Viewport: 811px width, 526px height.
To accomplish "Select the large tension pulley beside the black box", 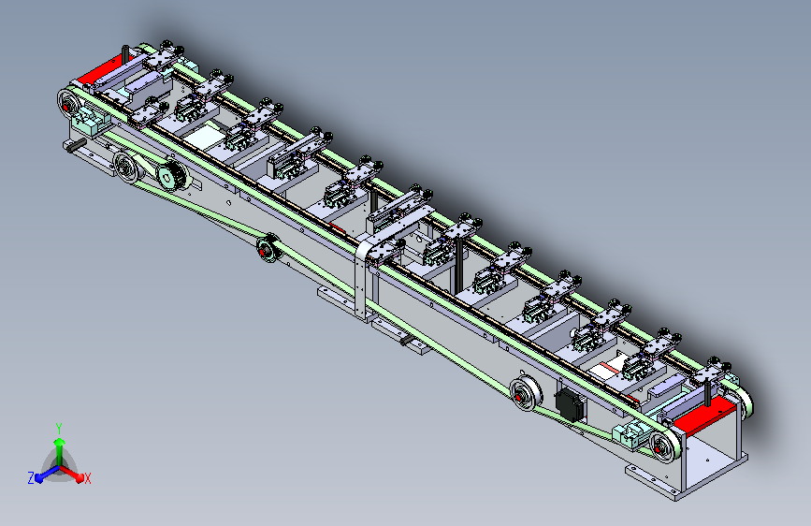I will [x=526, y=395].
